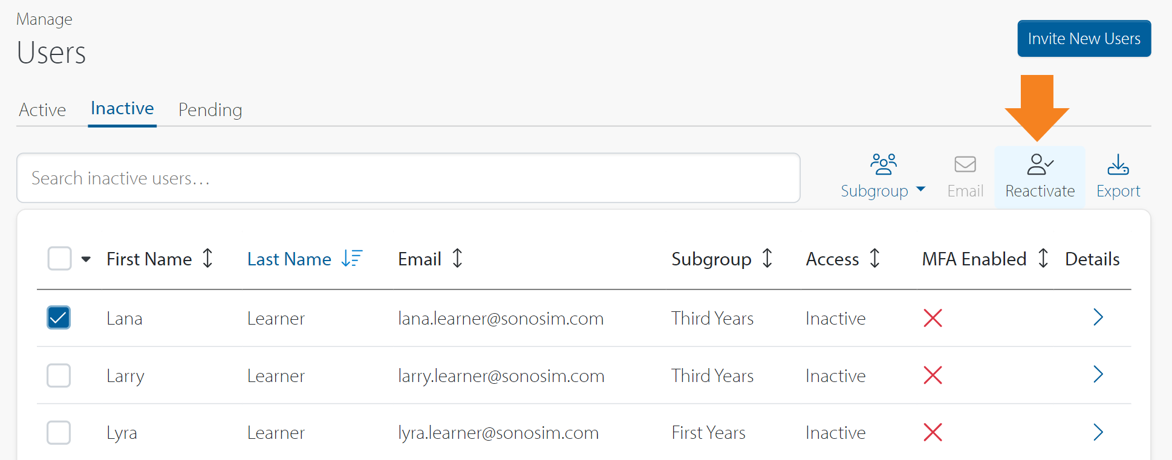Viewport: 1172px width, 460px height.
Task: Click the Email envelope icon
Action: (965, 164)
